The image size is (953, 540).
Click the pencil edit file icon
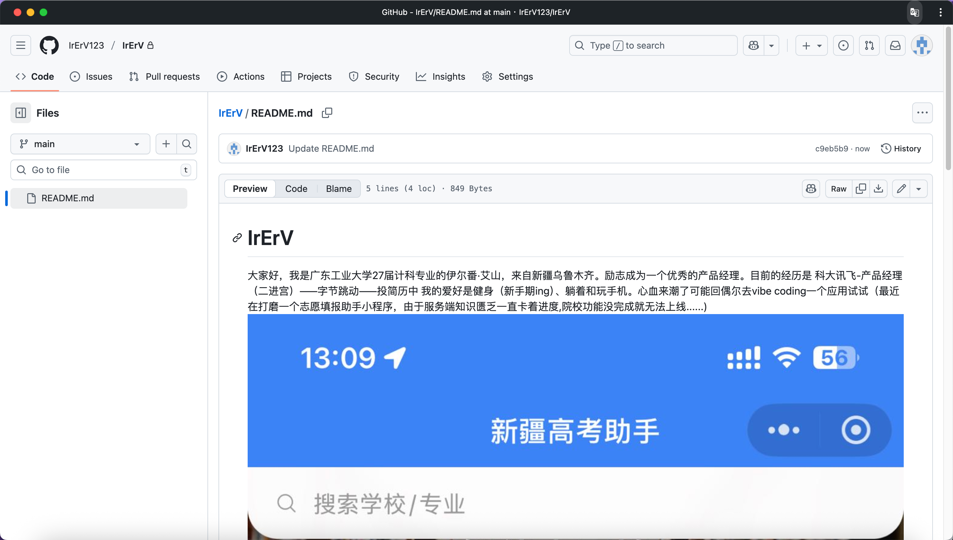pos(901,188)
